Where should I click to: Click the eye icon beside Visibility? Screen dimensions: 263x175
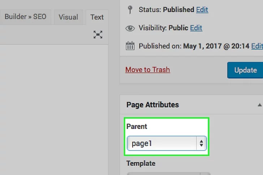pos(130,28)
